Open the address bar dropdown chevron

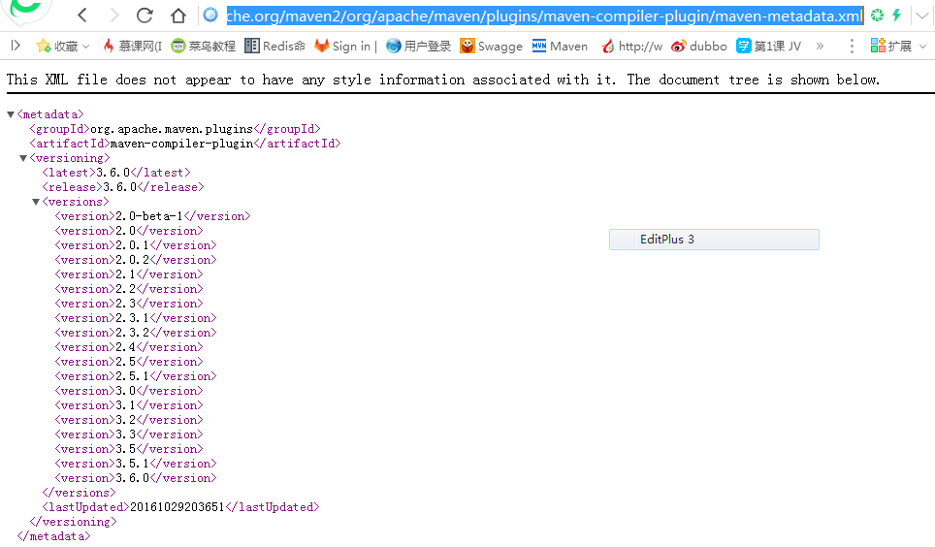point(921,16)
